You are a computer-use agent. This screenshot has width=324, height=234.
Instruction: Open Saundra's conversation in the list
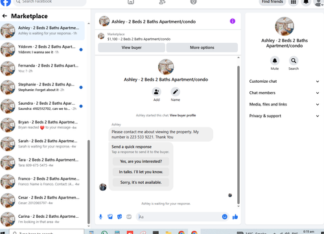[42, 106]
